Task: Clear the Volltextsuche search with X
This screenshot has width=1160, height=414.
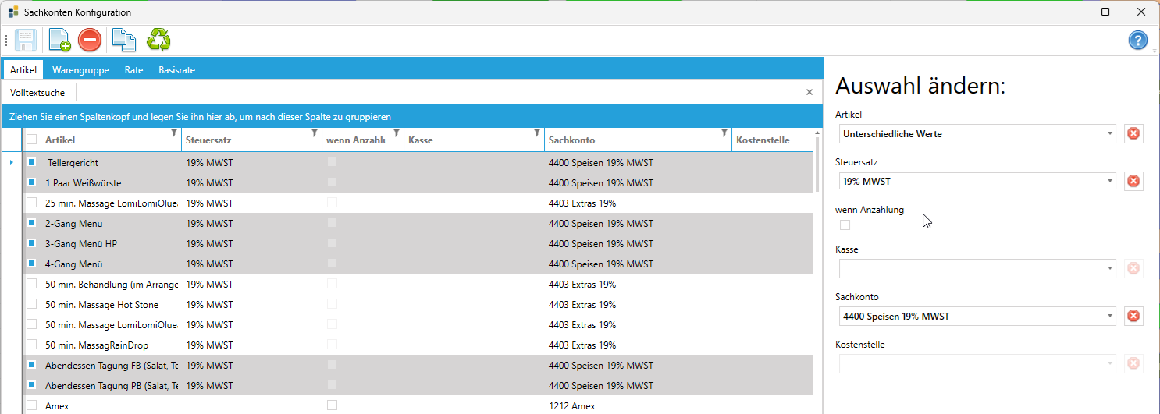Action: click(x=810, y=92)
